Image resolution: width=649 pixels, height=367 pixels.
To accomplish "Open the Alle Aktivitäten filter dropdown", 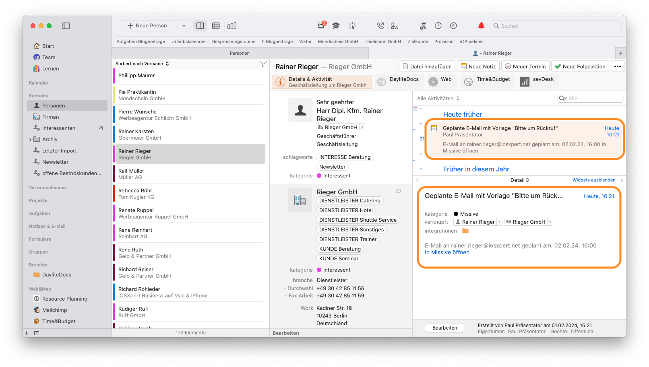I will pos(438,98).
